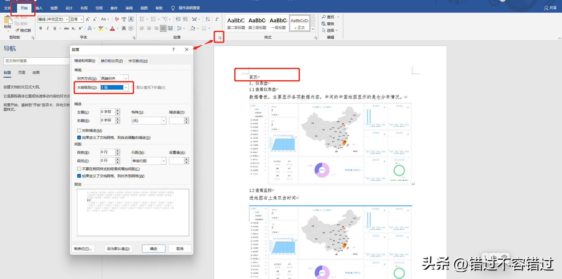Open phonetic guide (wén) tool
This screenshot has height=279, width=562.
point(124,19)
